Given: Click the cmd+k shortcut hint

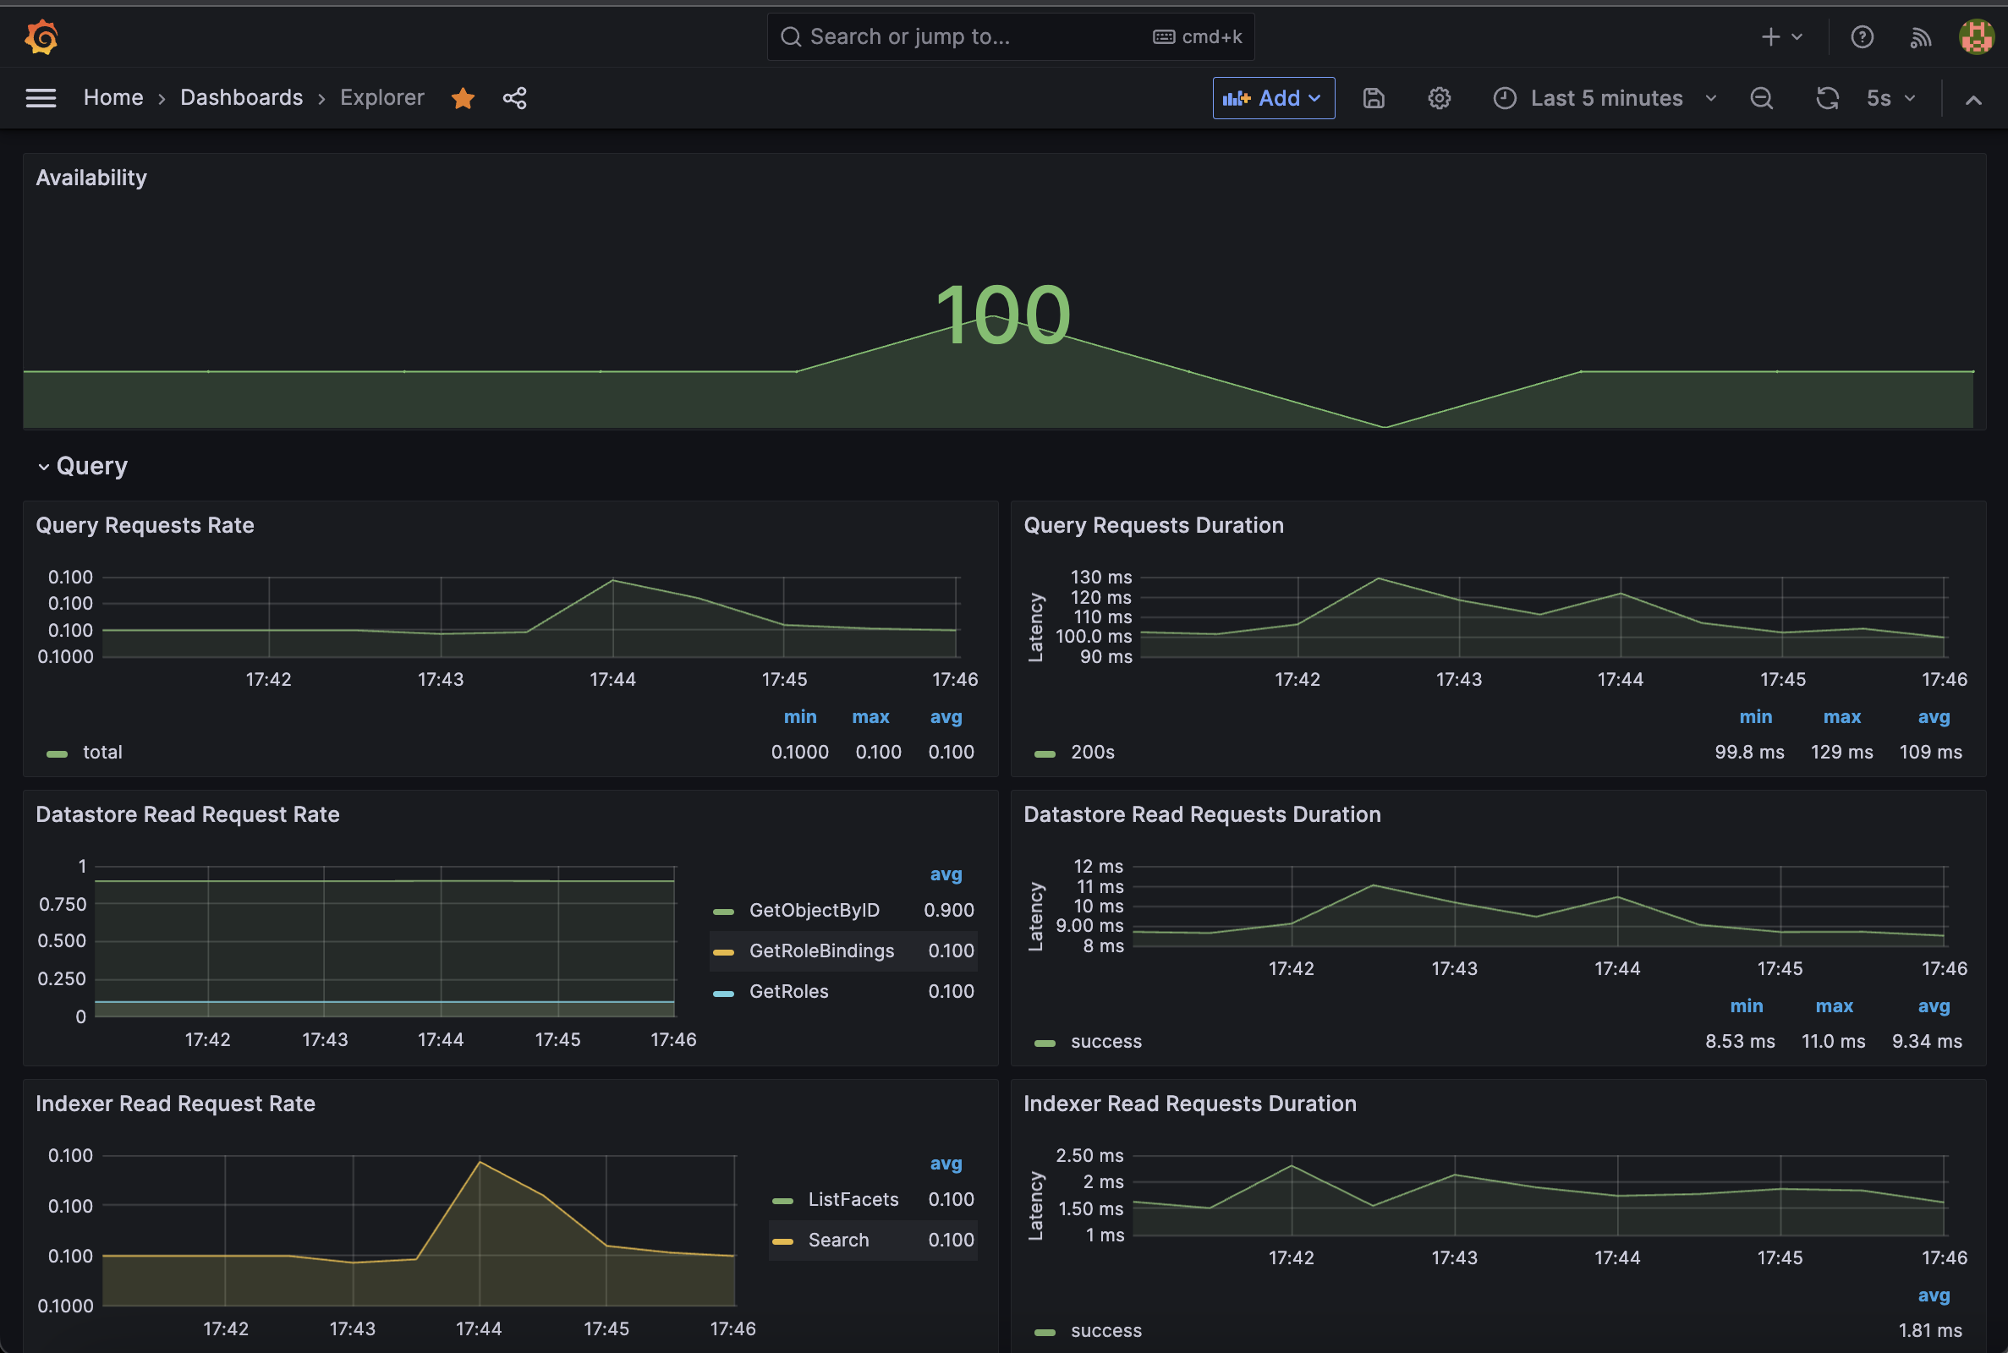Looking at the screenshot, I should coord(1197,37).
